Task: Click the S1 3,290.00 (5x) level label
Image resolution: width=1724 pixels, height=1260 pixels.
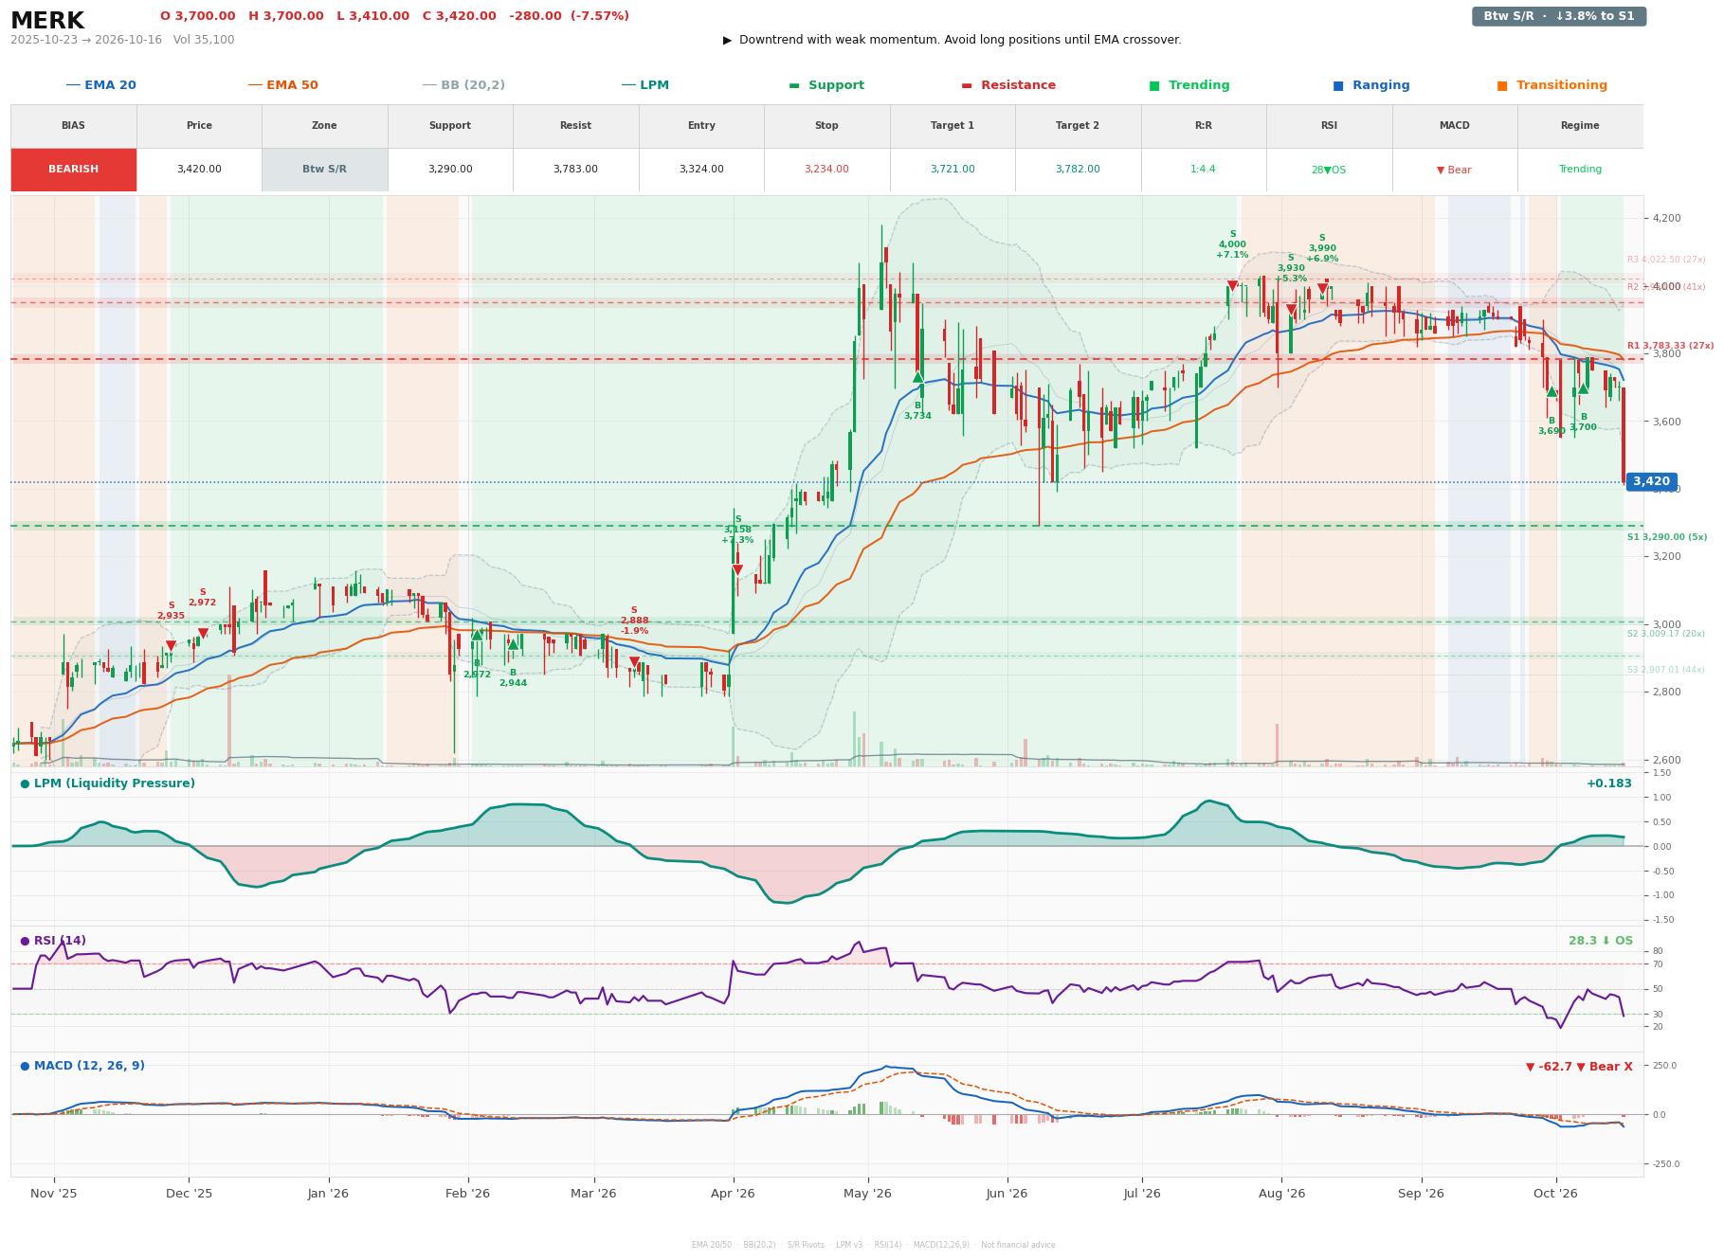Action: tap(1667, 537)
